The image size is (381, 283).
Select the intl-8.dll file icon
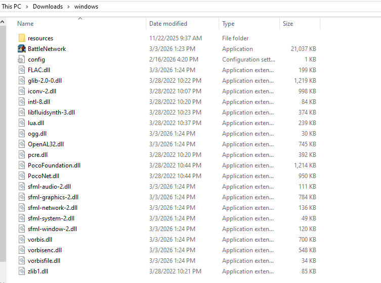click(x=22, y=102)
